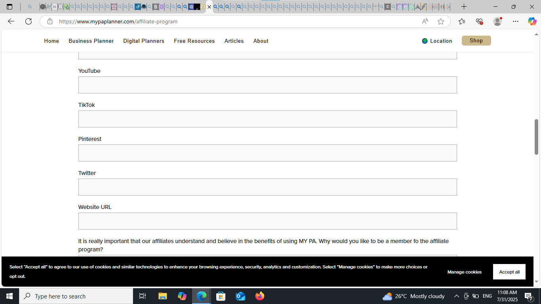Add this page to favorites star
This screenshot has height=304, width=541.
point(441,21)
